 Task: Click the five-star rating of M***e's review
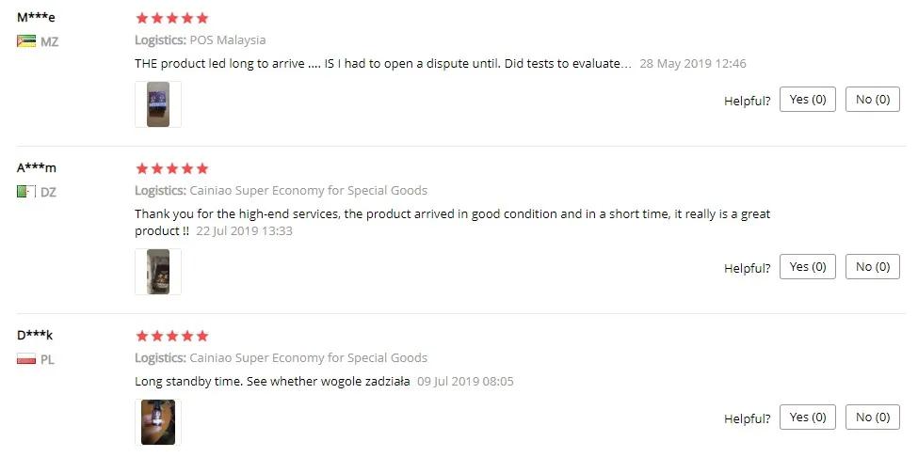click(x=172, y=18)
